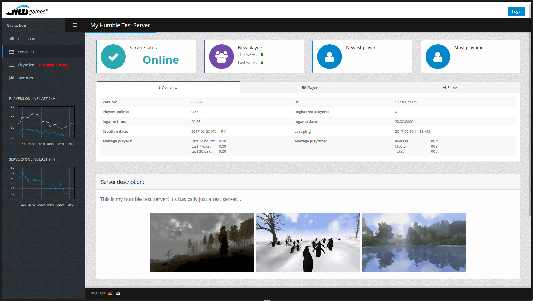Click the JIW games logo

pyautogui.click(x=27, y=11)
